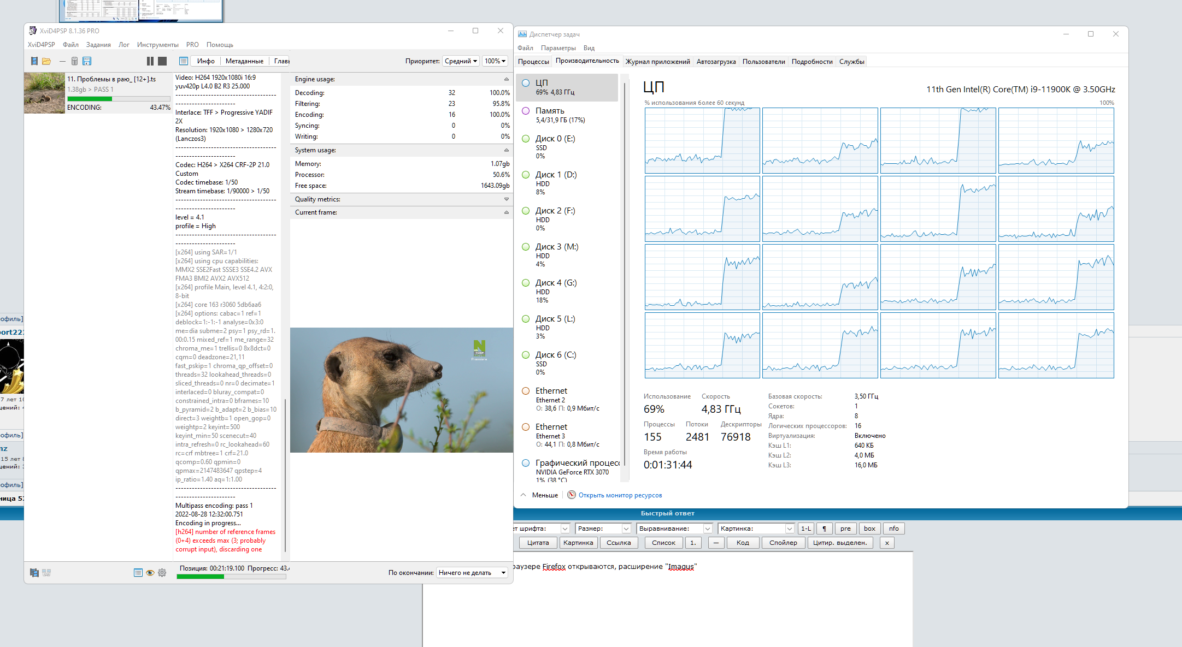1182x647 pixels.
Task: Pause the encoding job
Action: tap(150, 61)
